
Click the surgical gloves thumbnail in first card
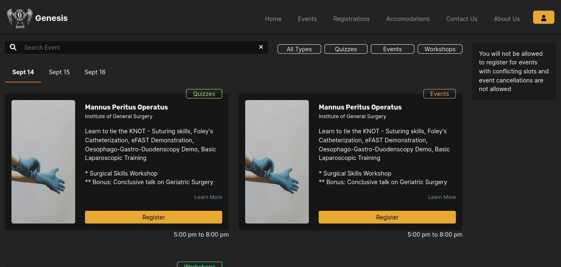[x=43, y=162]
